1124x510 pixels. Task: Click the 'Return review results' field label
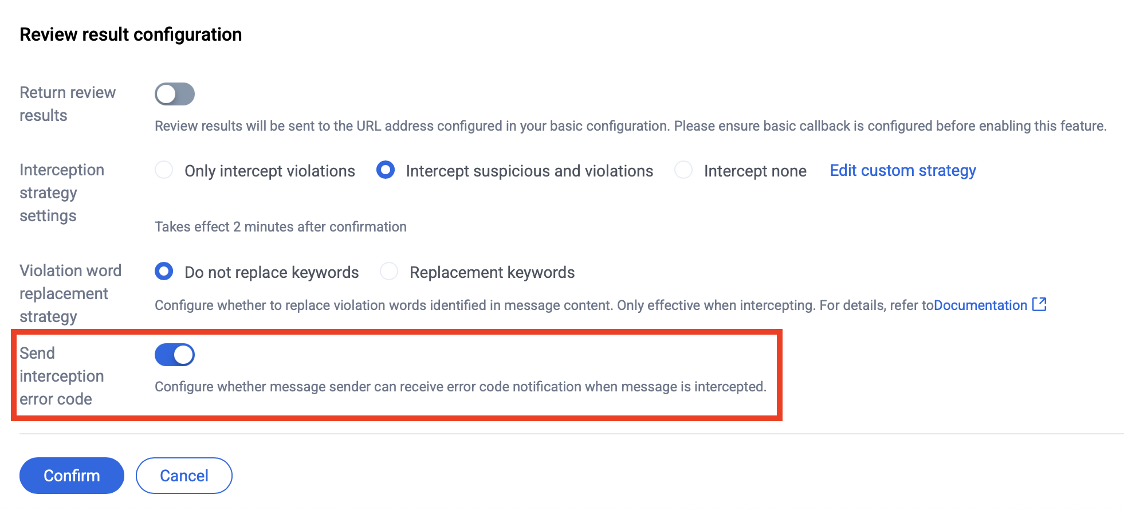coord(68,104)
